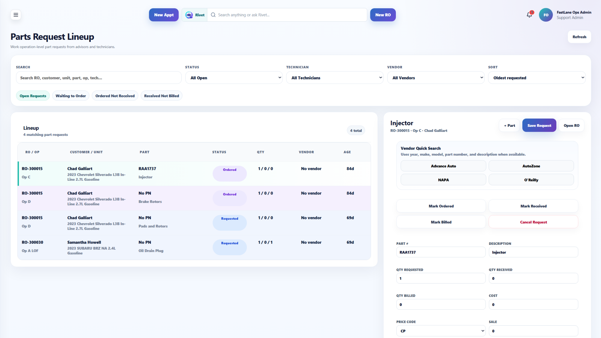Expand the Status All Open dropdown

coord(234,78)
